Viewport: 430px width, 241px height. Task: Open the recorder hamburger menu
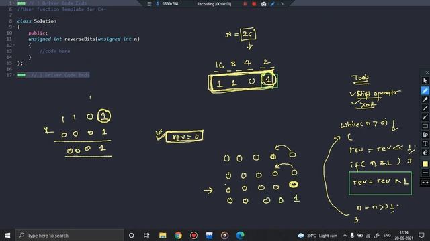pyautogui.click(x=149, y=4)
